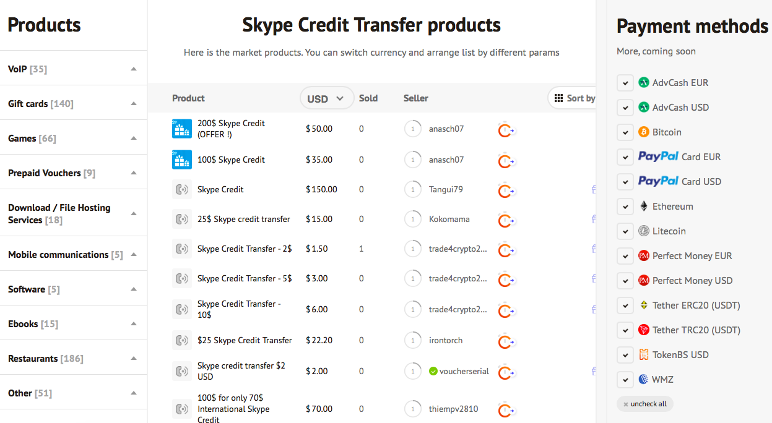Click the Sold column header

click(368, 98)
